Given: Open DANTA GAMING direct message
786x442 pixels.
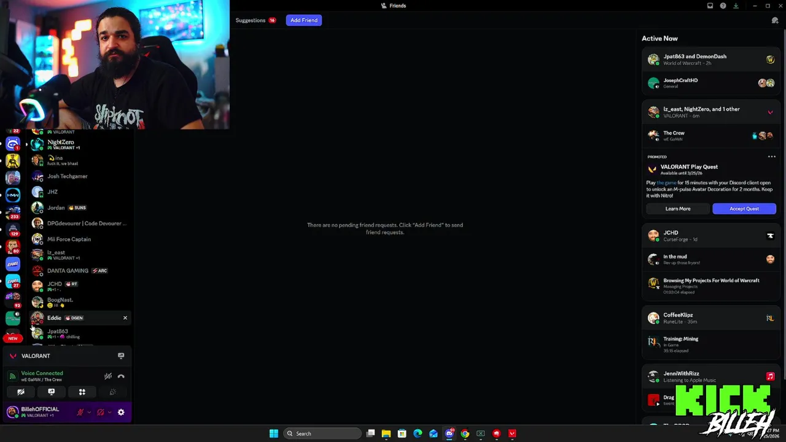Looking at the screenshot, I should click(x=80, y=271).
